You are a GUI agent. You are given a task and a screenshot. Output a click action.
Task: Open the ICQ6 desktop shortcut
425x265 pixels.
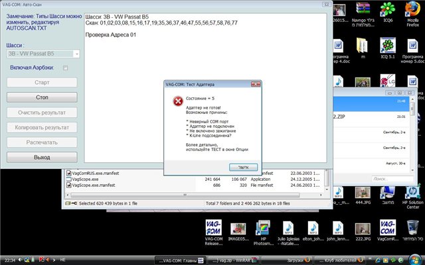coord(388,12)
